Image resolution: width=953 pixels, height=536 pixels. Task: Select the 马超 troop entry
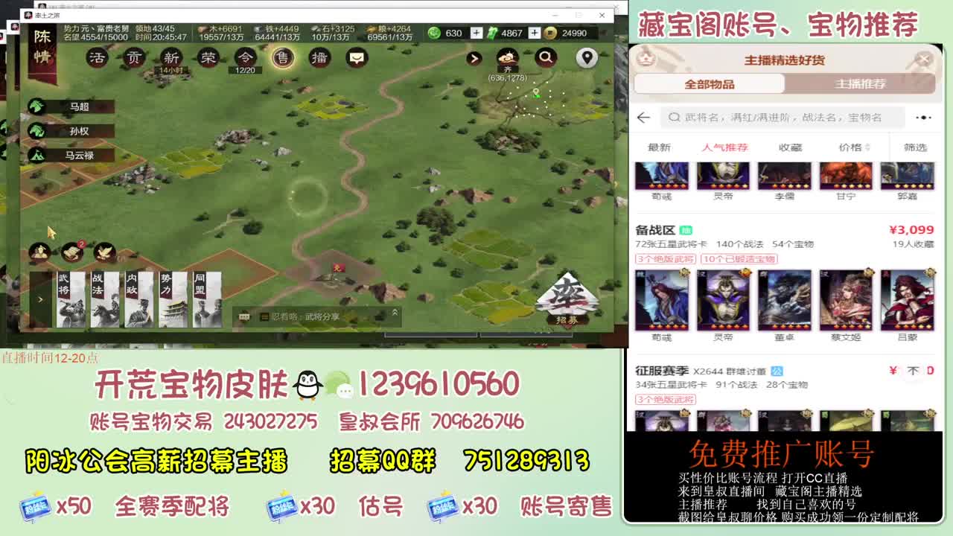(71, 106)
